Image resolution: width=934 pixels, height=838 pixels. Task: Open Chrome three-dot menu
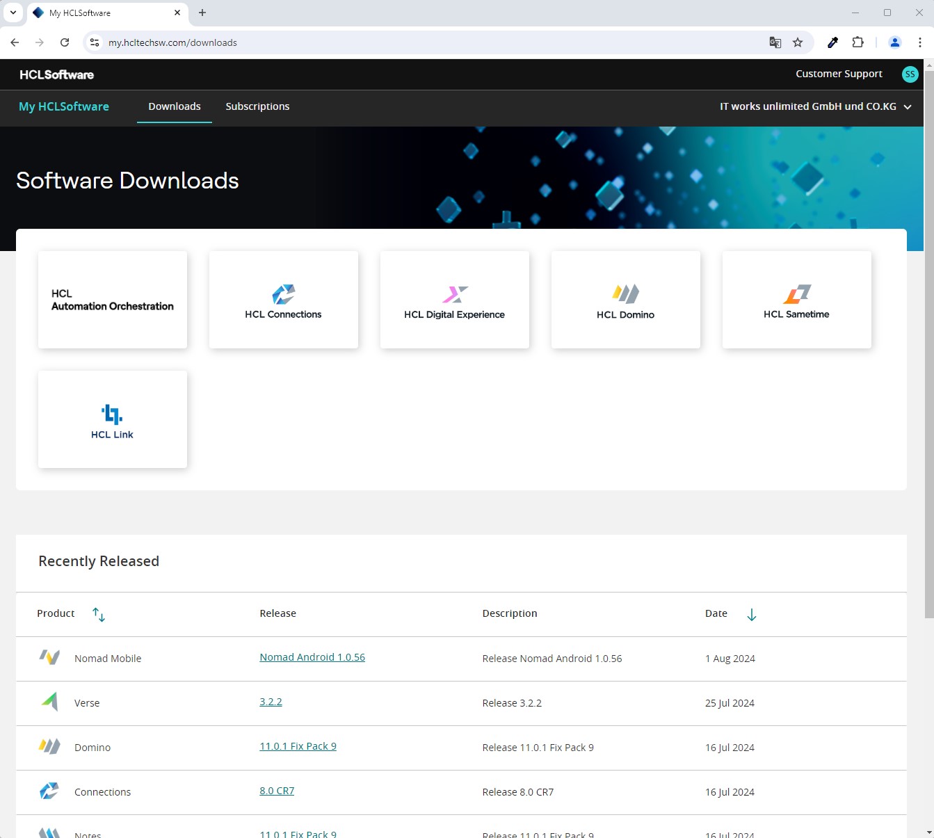click(x=920, y=42)
